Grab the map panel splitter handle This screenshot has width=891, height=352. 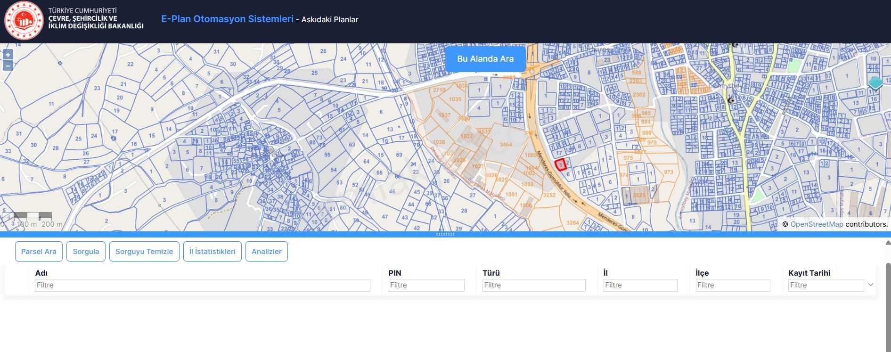click(445, 234)
